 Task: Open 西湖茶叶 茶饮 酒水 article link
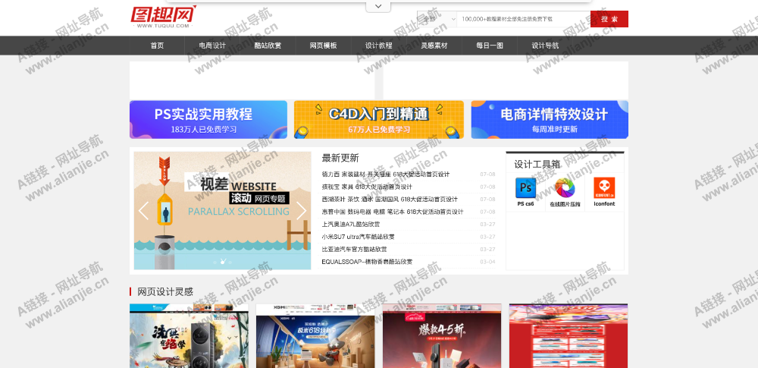(x=390, y=200)
